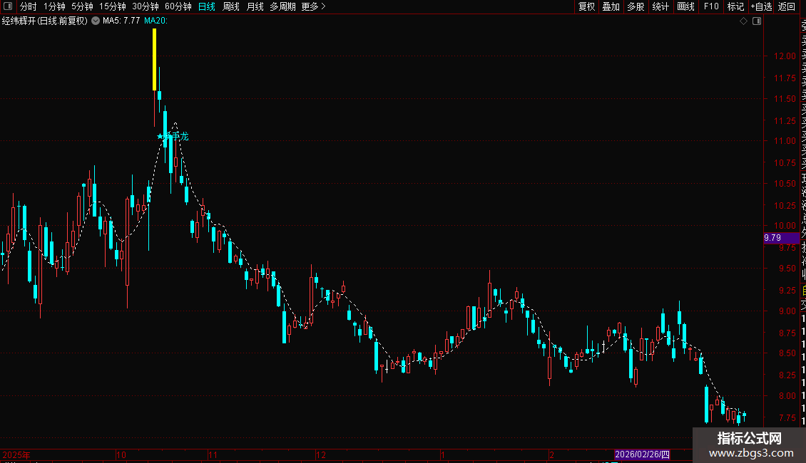Click the MA20 indicator label
The image size is (806, 463).
point(155,21)
